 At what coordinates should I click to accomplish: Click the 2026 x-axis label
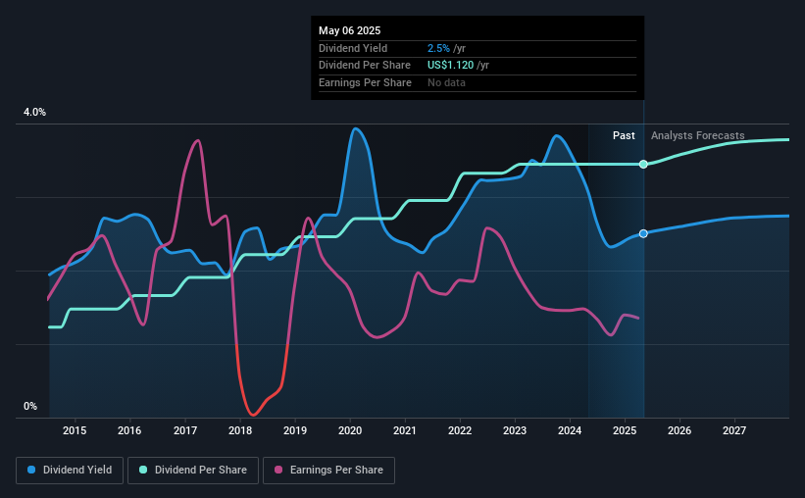tap(679, 430)
